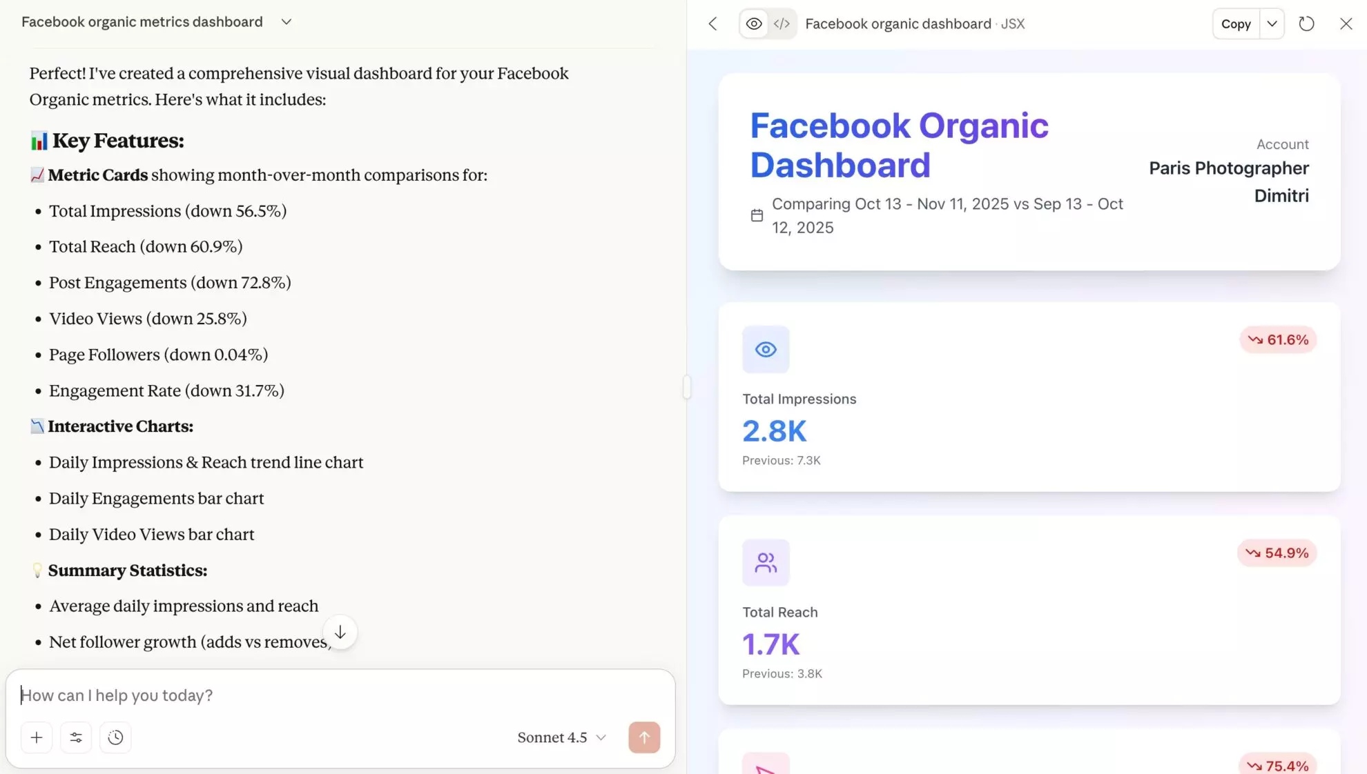Click the Total Impressions eye icon
Viewport: 1367px width, 774px height.
(766, 350)
